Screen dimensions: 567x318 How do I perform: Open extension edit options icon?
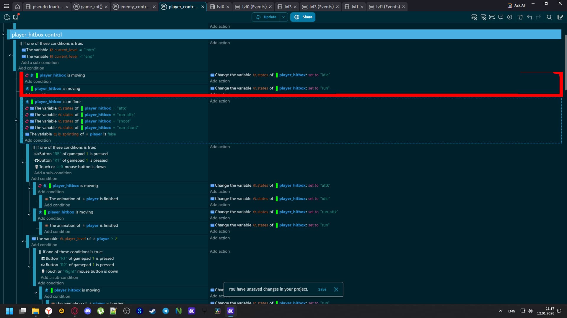coord(560,17)
